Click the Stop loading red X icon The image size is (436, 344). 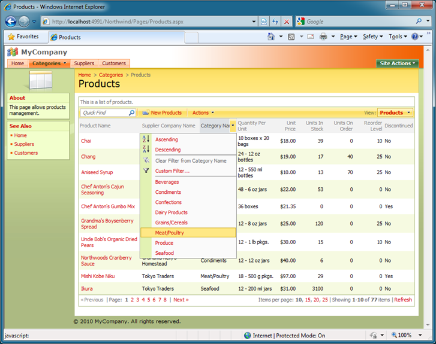[286, 22]
